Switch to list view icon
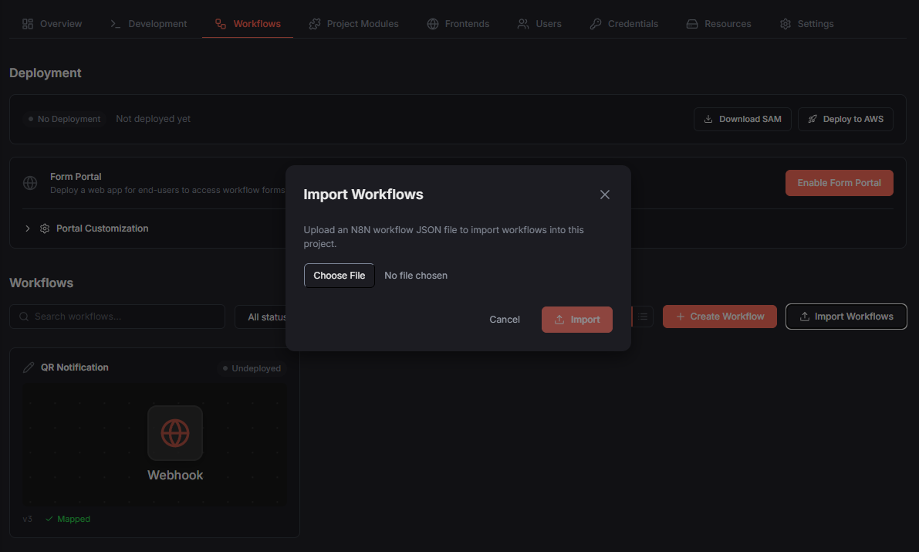919x552 pixels. [x=643, y=317]
